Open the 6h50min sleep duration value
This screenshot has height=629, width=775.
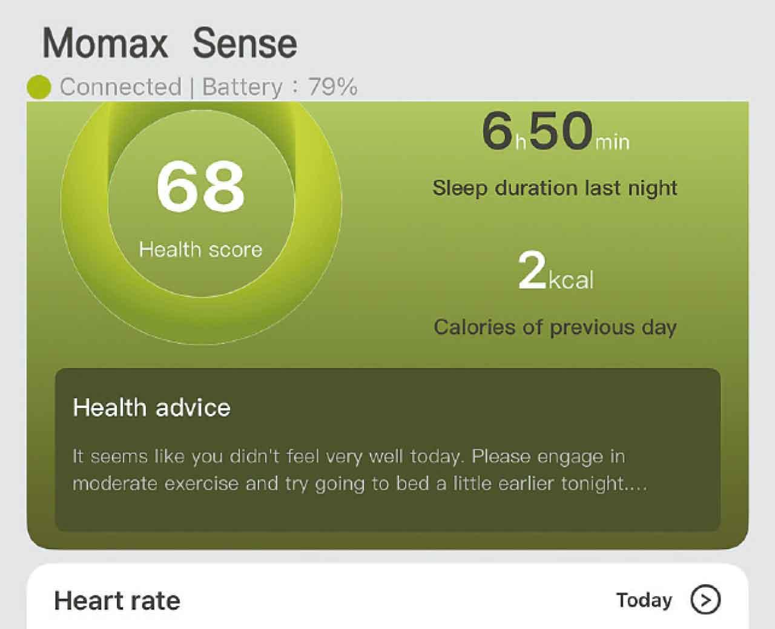555,132
